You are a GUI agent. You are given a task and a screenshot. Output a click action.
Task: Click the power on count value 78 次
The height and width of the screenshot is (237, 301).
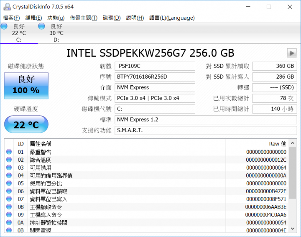(275, 98)
